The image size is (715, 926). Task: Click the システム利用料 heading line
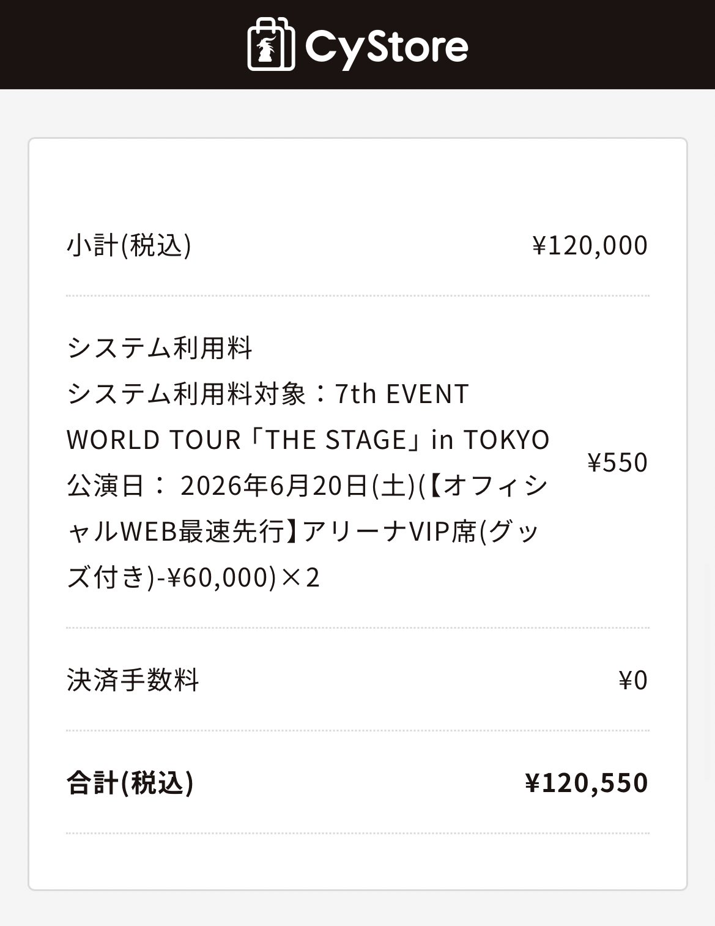pos(160,348)
